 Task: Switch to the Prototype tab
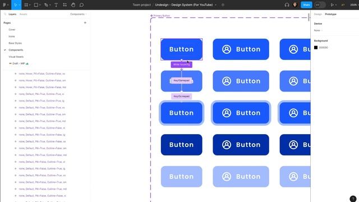330,14
